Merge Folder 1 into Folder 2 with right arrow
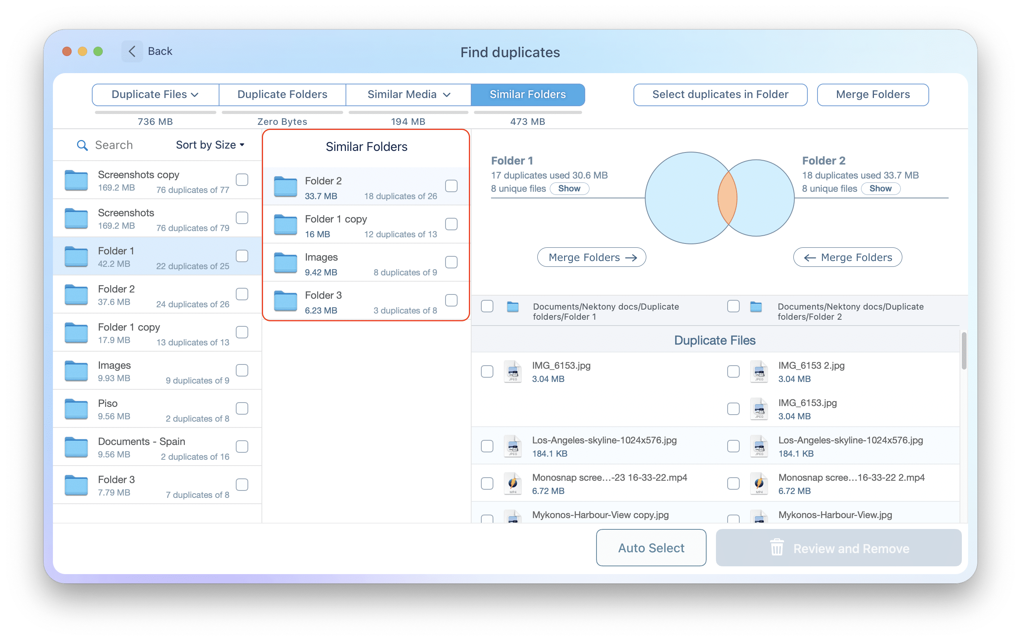Image resolution: width=1021 pixels, height=641 pixels. point(591,257)
